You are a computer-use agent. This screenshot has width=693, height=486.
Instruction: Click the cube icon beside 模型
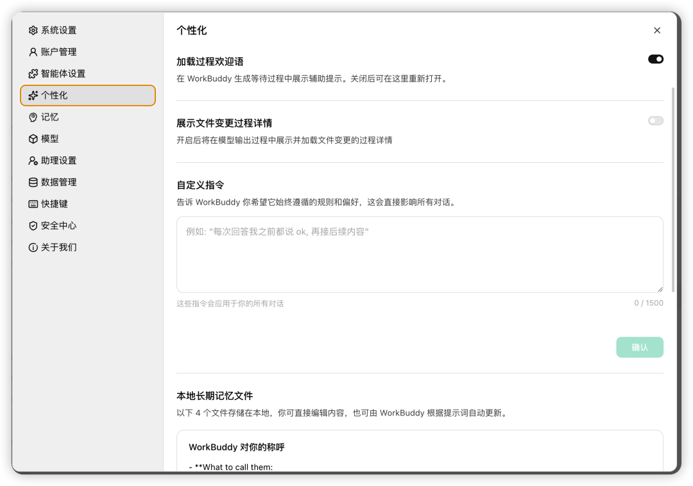(33, 138)
